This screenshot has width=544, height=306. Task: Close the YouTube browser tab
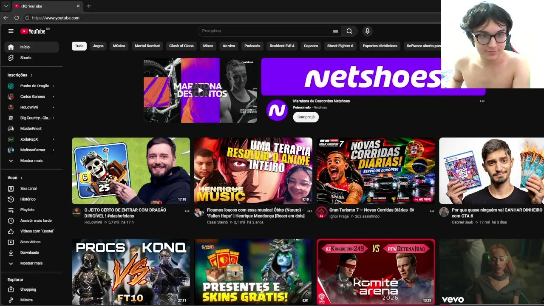(78, 6)
